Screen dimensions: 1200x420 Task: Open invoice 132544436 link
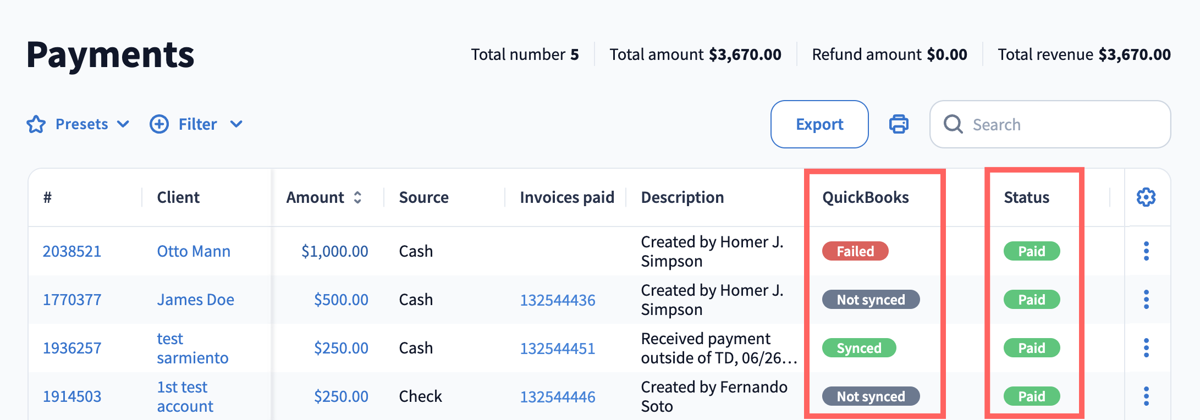(x=558, y=300)
